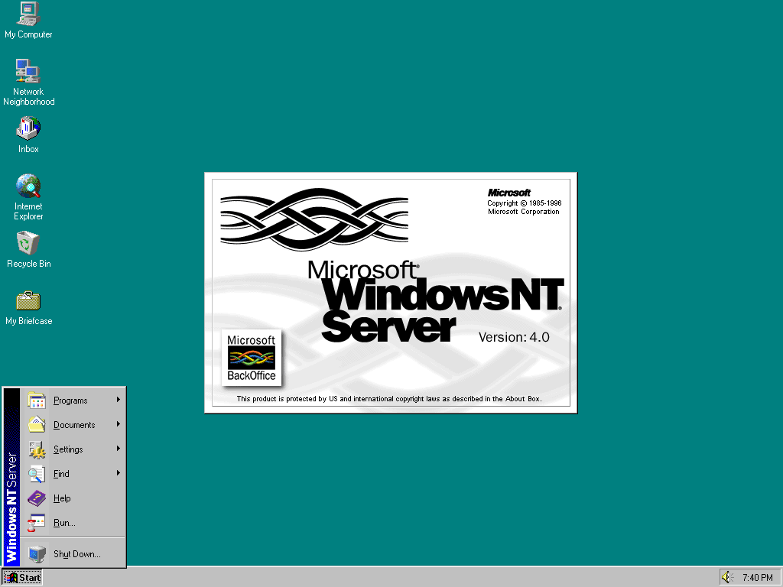Click the Documents folder icon in Start menu
783x587 pixels.
[x=37, y=425]
